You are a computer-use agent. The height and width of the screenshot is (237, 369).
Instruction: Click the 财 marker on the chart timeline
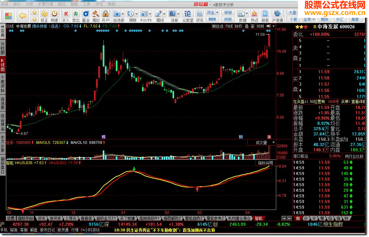pos(240,137)
